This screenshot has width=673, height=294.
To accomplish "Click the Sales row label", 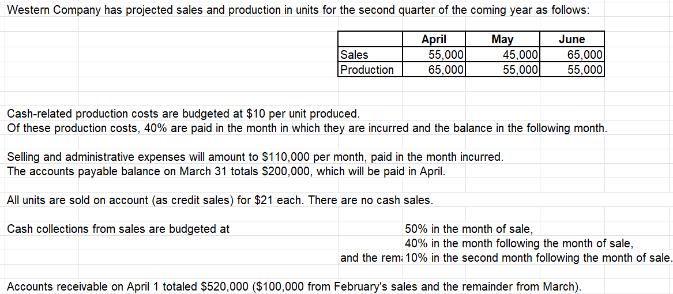I will coord(355,55).
